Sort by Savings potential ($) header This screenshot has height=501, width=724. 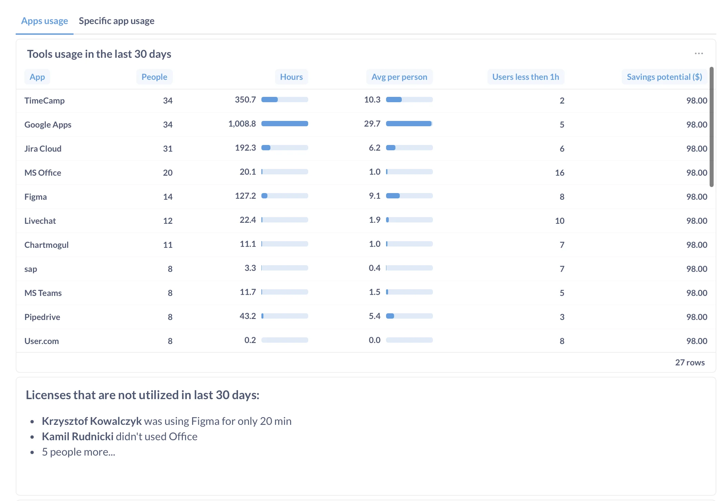click(x=665, y=77)
